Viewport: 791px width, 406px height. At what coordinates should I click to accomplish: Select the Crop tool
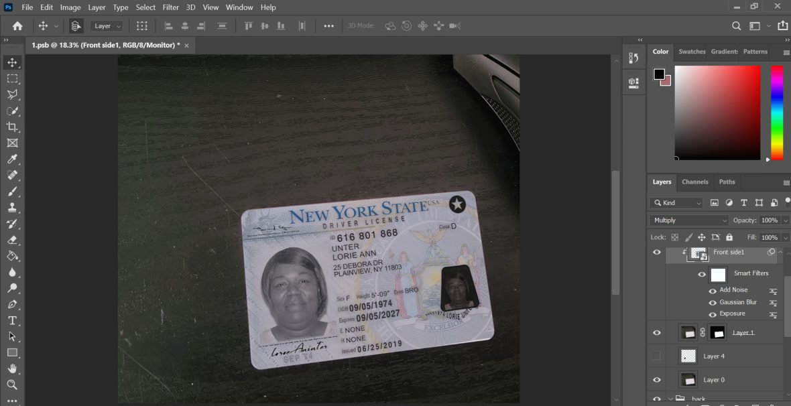[x=12, y=127]
